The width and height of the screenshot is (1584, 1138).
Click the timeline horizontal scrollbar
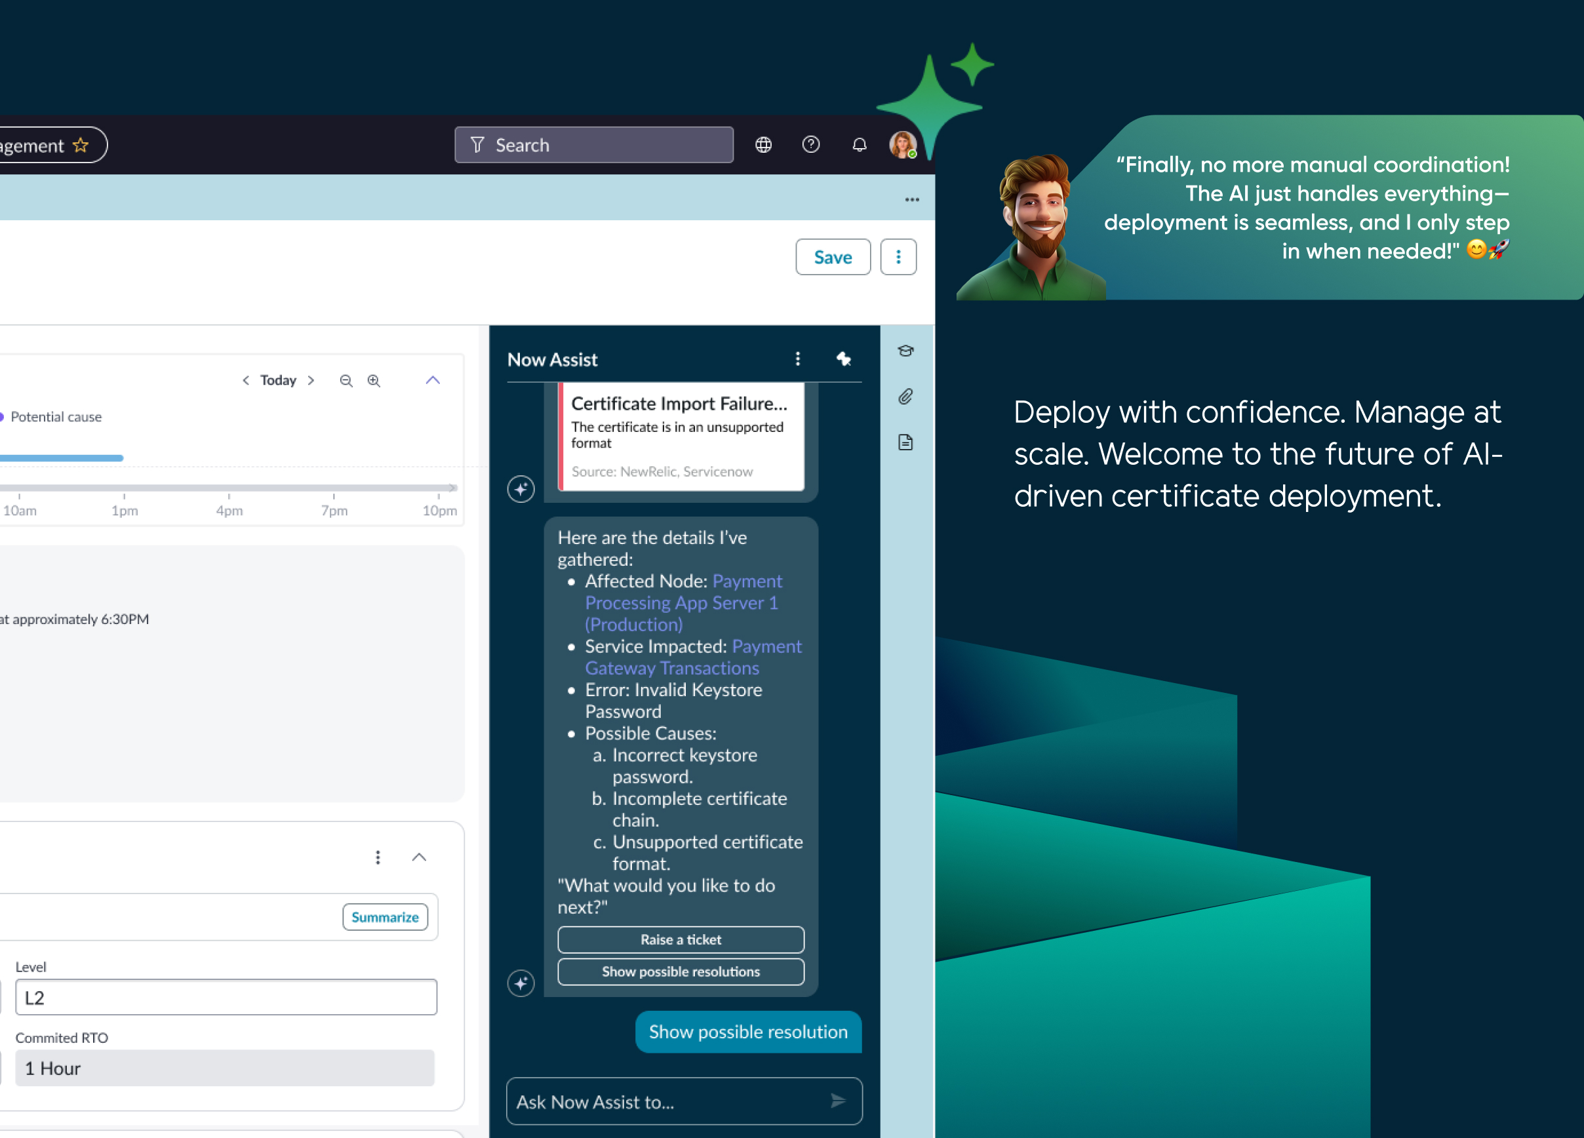point(228,487)
